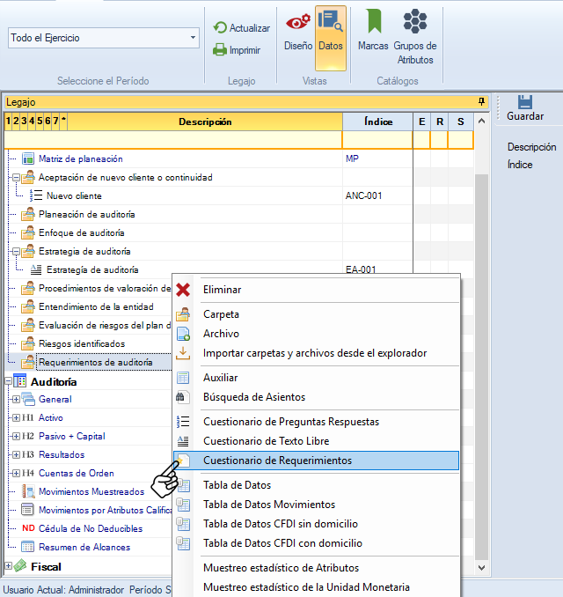The width and height of the screenshot is (563, 597).
Task: Choose Cuestionario de Requerimientos menu item
Action: 277,461
